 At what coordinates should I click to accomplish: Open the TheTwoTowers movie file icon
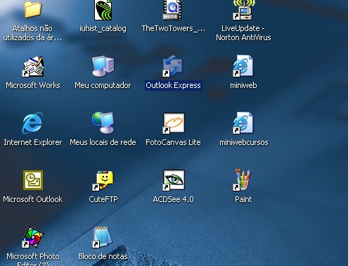(x=172, y=10)
